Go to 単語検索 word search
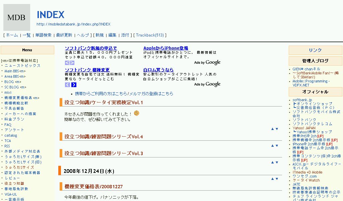Image resolution: width=343 pixels, height=201 pixels. 43,35
